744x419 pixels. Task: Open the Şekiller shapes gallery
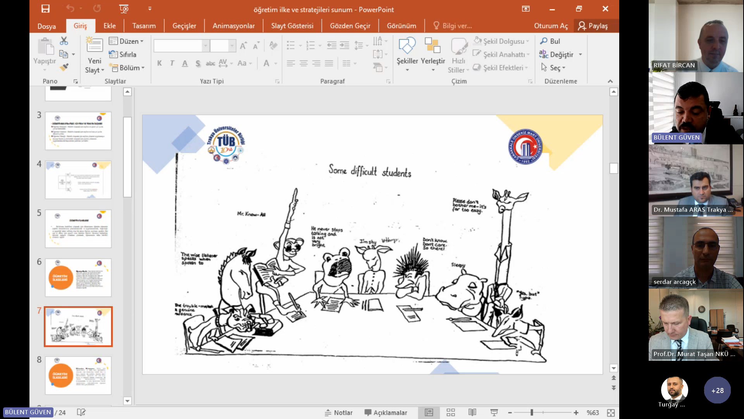coord(407,54)
